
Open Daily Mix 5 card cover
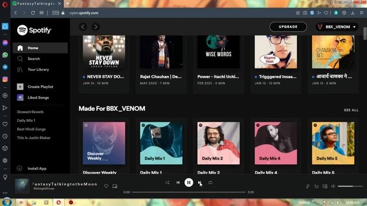[333, 143]
